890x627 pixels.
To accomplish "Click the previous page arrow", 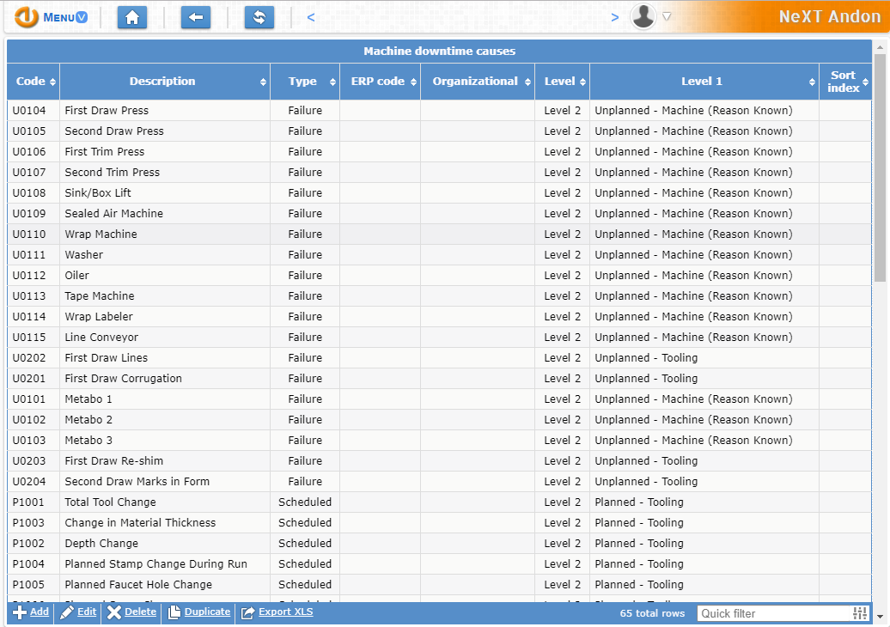I will click(310, 15).
